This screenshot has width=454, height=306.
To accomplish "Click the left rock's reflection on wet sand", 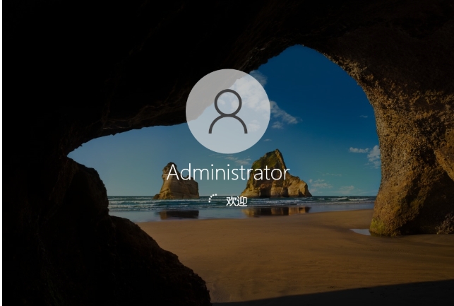I will (x=178, y=213).
